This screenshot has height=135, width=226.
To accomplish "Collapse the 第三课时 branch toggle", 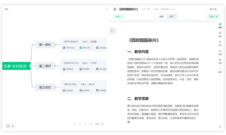I will tap(55, 87).
